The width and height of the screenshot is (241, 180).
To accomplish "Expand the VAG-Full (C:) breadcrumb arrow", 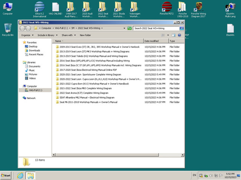I will (70, 28).
